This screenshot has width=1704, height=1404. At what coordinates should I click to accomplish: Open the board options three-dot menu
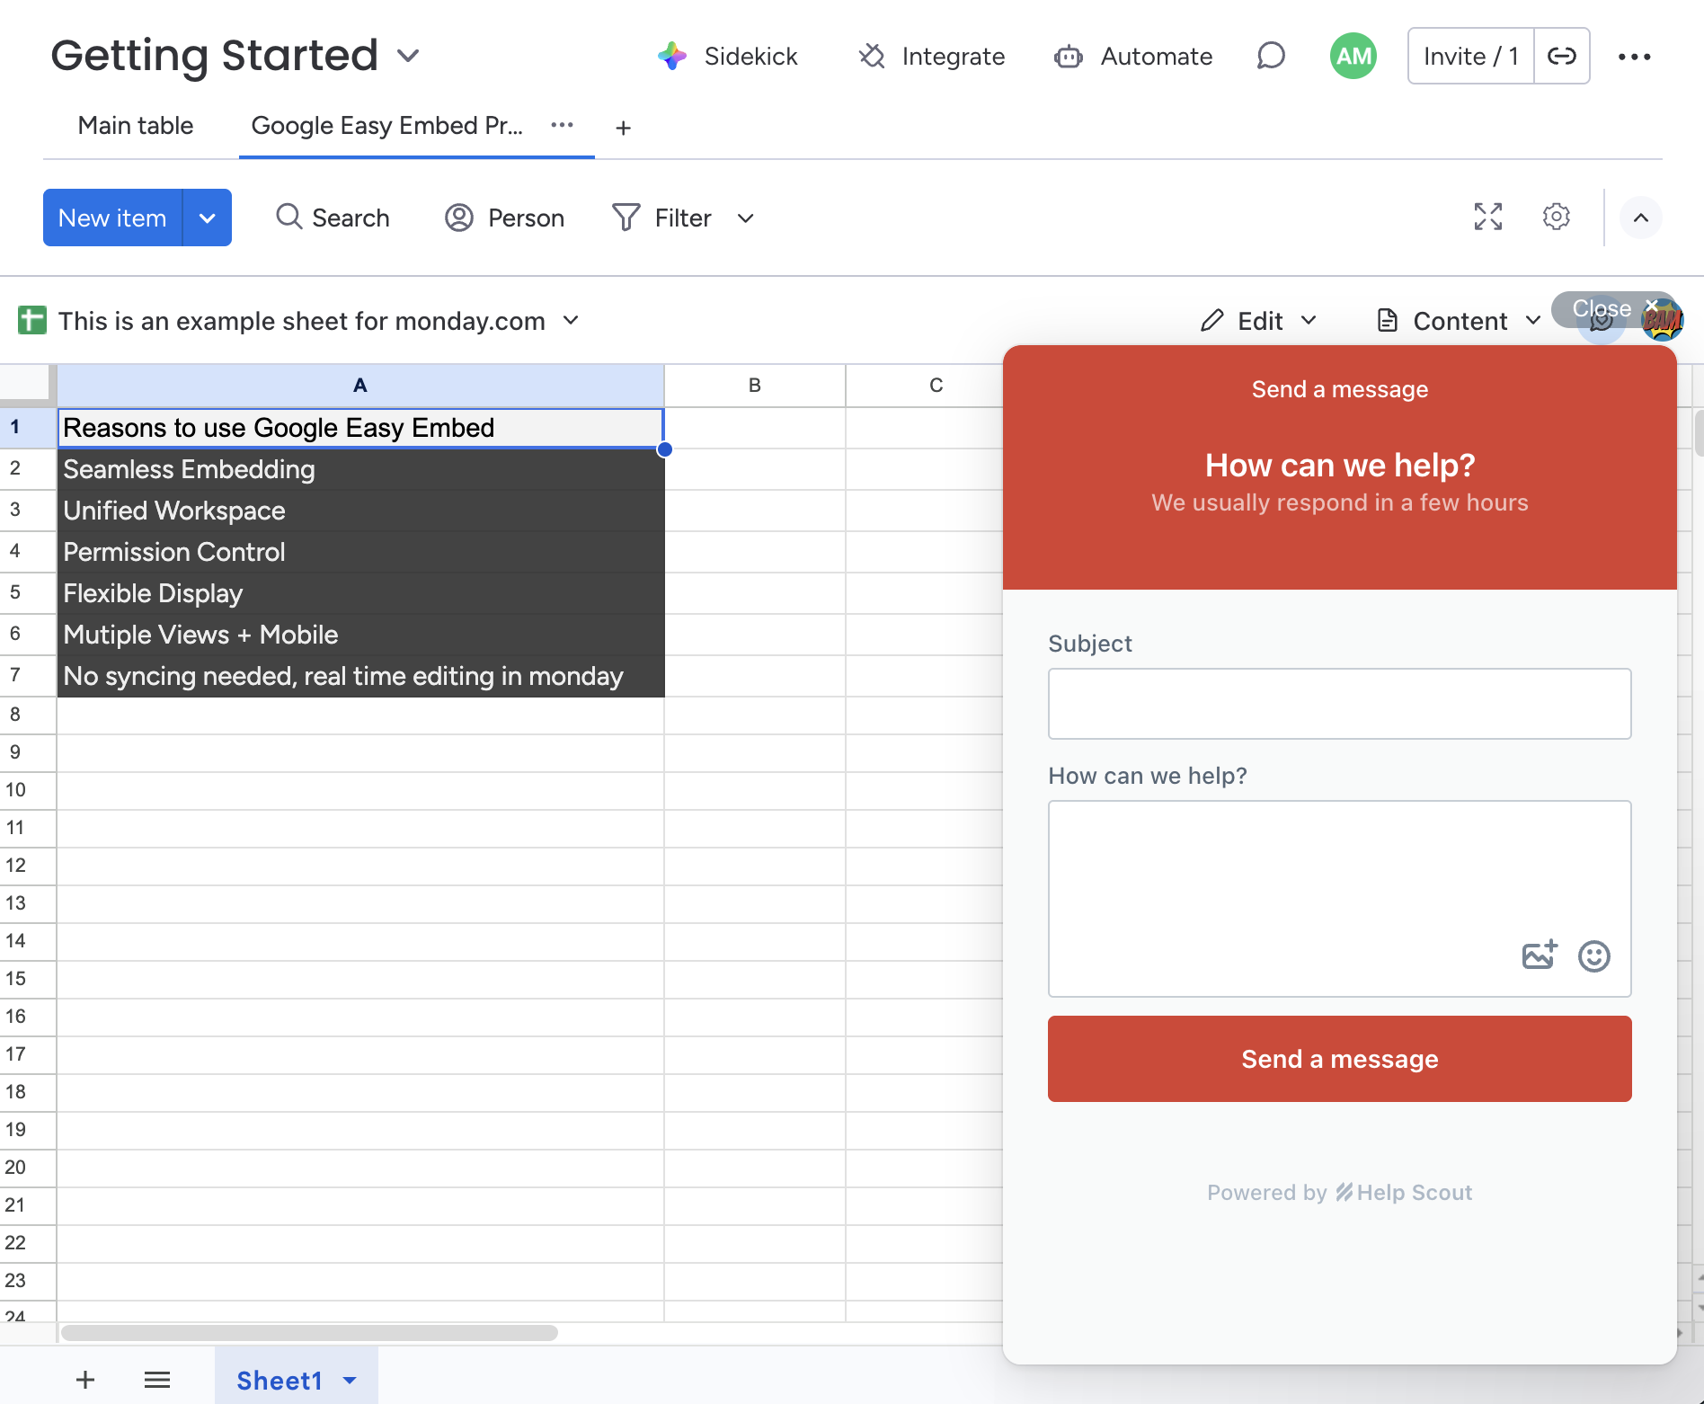click(x=1635, y=56)
